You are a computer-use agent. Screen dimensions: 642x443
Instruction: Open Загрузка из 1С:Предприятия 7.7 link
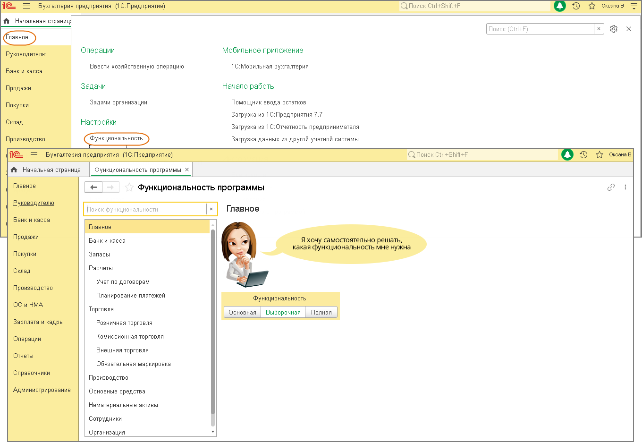277,115
